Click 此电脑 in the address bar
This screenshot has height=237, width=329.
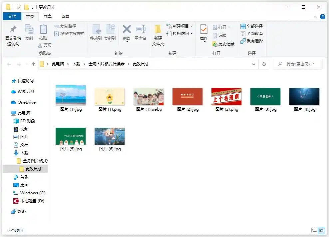pyautogui.click(x=58, y=64)
